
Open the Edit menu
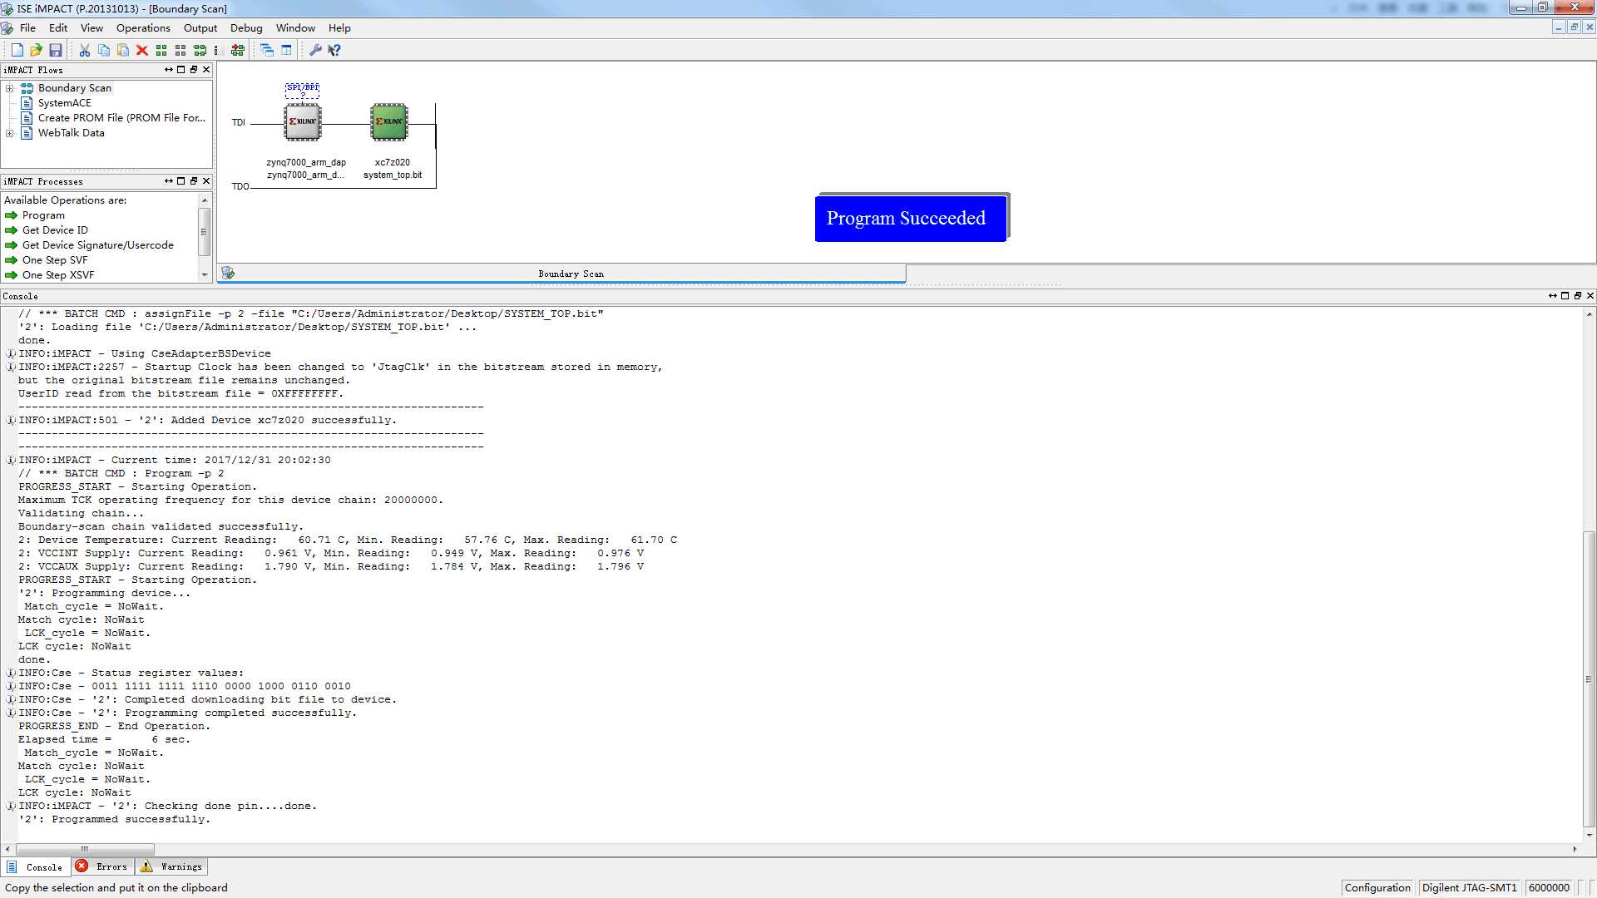click(58, 28)
